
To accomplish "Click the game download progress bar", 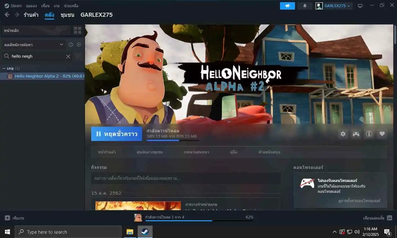I will click(x=173, y=140).
